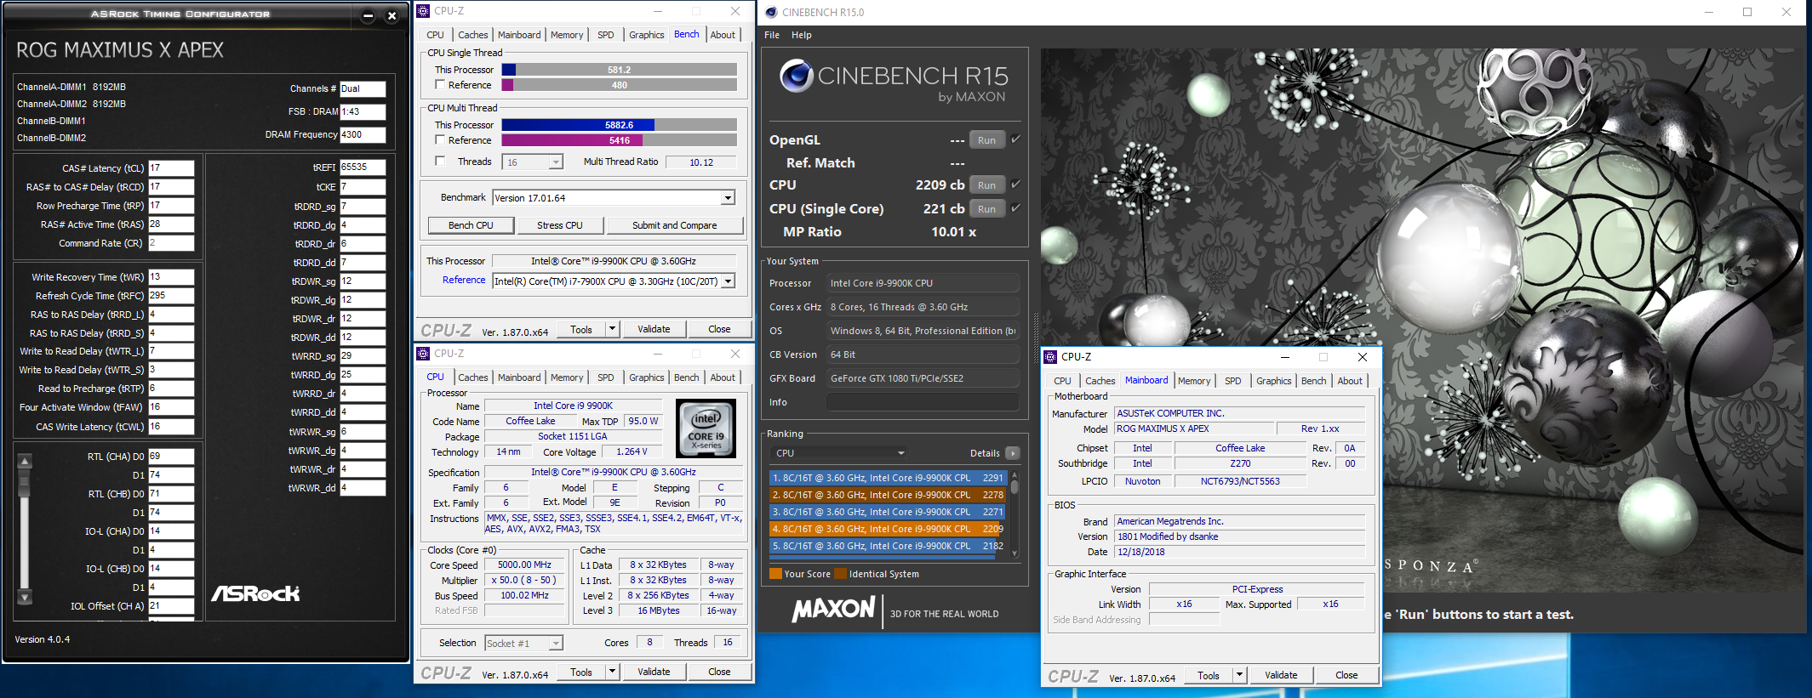Enable Reference checkbox under CPU Single Thread
This screenshot has width=1812, height=698.
[440, 85]
